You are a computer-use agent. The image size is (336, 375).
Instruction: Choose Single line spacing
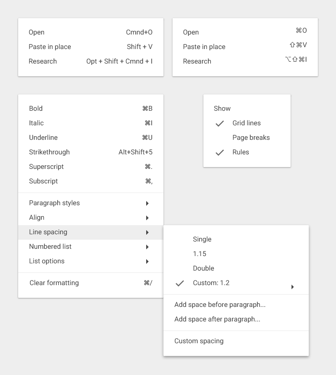[202, 239]
